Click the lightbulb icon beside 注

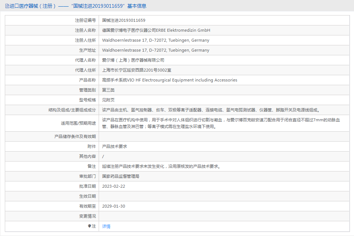(x=89, y=226)
